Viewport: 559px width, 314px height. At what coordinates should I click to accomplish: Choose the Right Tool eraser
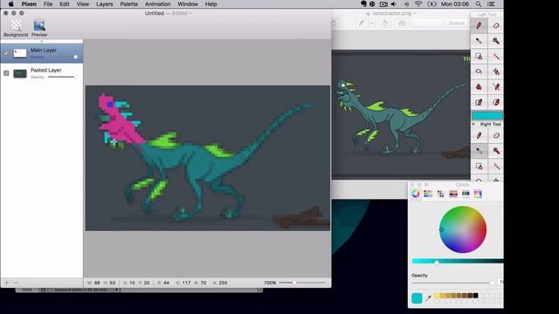pyautogui.click(x=496, y=136)
